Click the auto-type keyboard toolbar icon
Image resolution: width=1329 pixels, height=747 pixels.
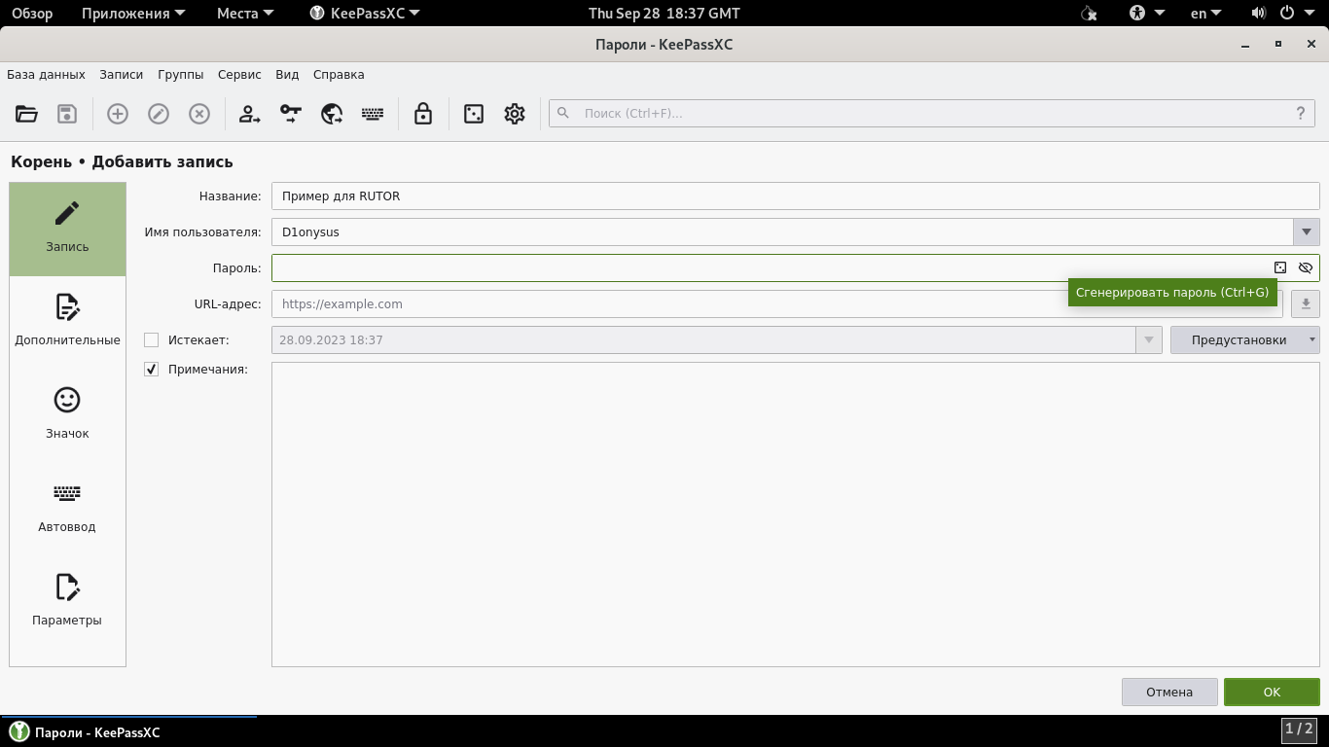[373, 114]
